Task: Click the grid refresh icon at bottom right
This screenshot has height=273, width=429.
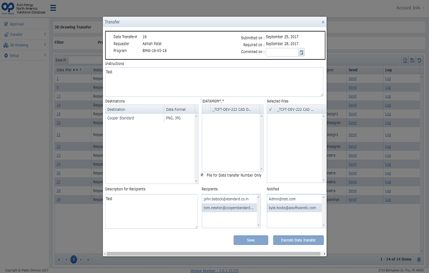Action: (x=419, y=259)
